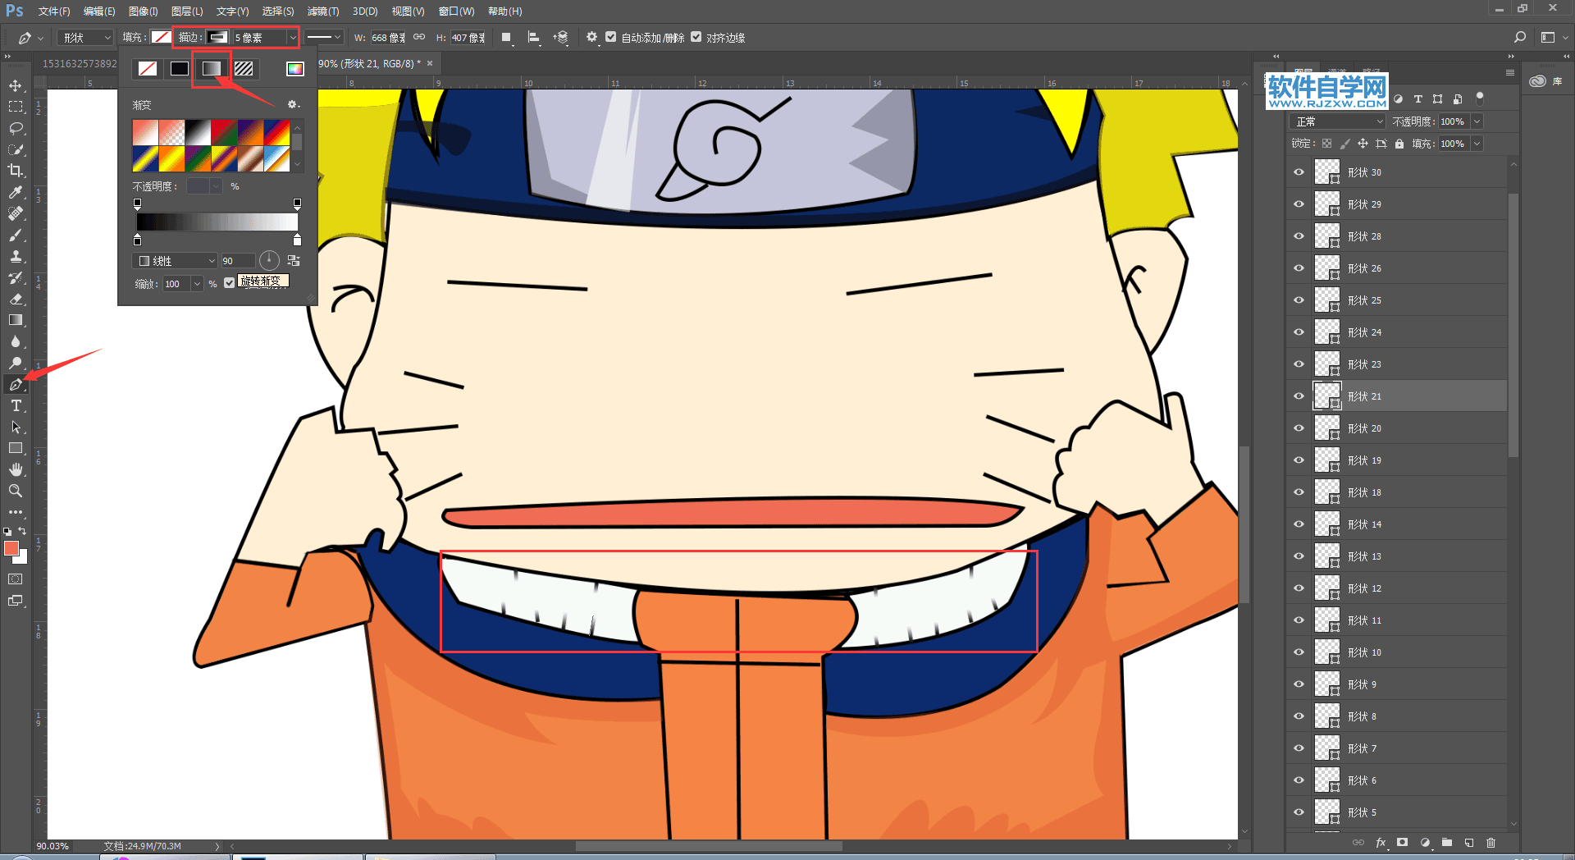Select the Path Selection tool
Viewport: 1575px width, 860px height.
(x=16, y=427)
